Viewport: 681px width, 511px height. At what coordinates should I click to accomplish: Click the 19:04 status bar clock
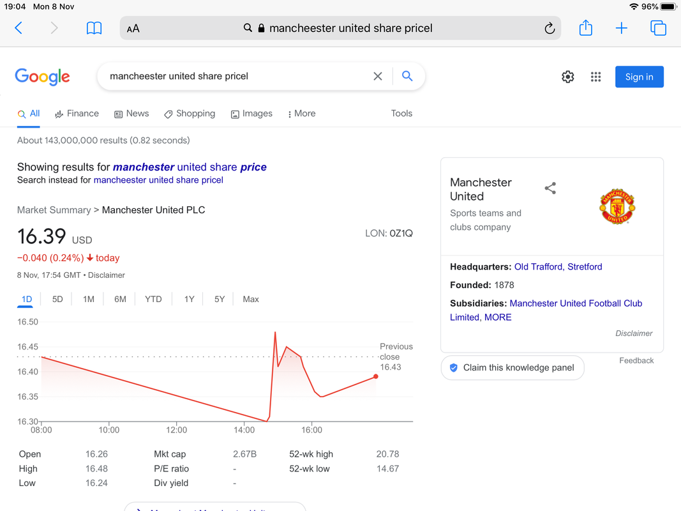(15, 6)
